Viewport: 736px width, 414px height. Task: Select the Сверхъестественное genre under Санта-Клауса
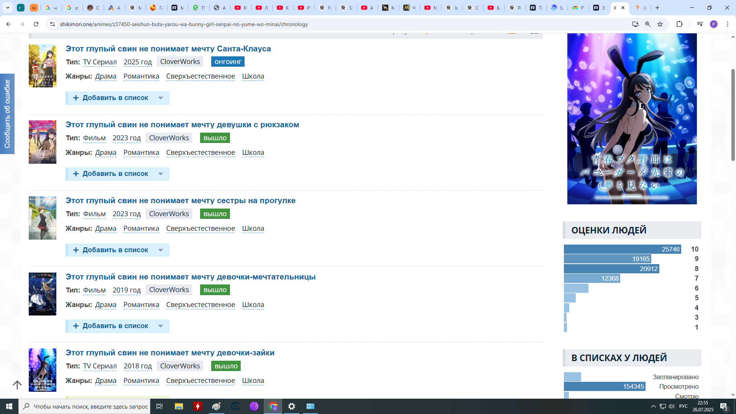point(200,76)
